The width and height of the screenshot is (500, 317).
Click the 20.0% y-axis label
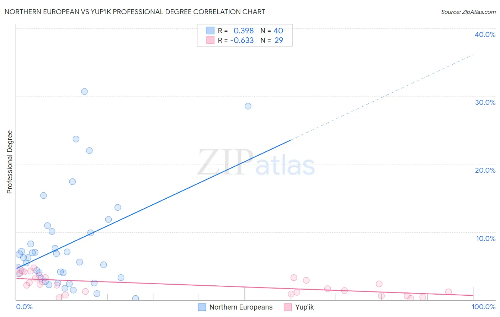click(485, 170)
